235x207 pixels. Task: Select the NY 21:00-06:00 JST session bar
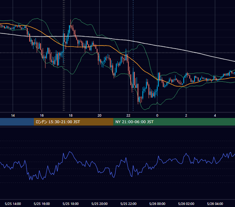point(174,122)
